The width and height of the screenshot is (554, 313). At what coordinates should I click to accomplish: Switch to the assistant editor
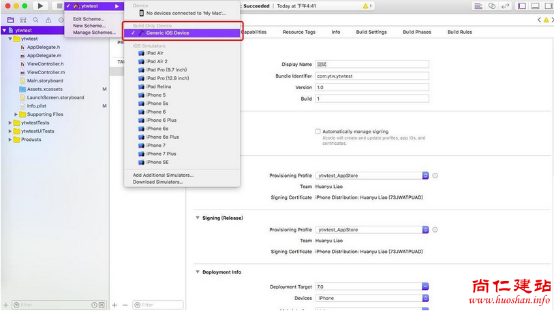(490, 5)
